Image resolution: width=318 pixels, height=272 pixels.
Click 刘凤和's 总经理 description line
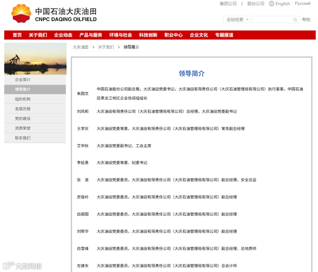(x=167, y=111)
